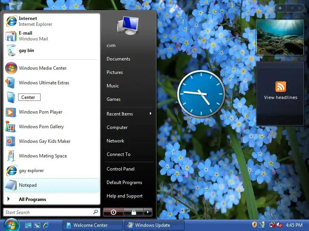The height and width of the screenshot is (231, 309).
Task: Open Internet Explorer from the pinned list
Action: pos(52,21)
